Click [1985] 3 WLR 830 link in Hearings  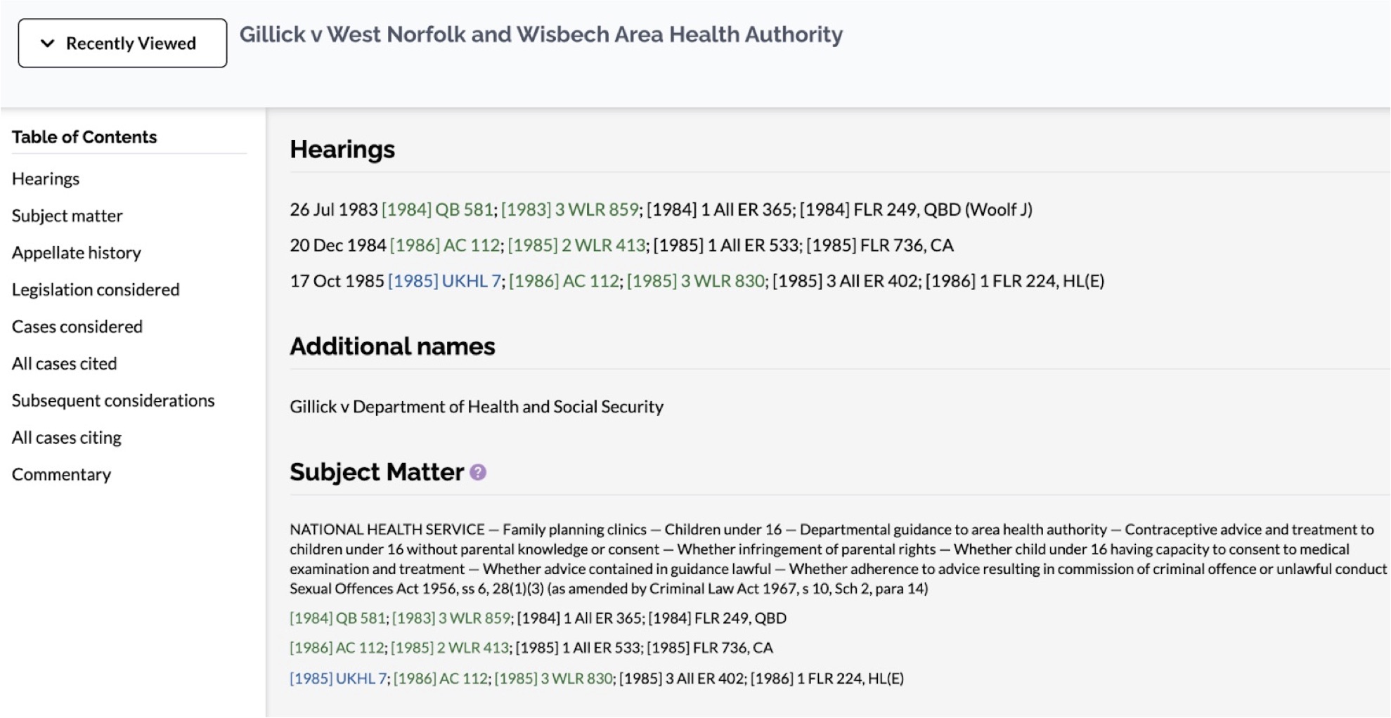pyautogui.click(x=695, y=281)
